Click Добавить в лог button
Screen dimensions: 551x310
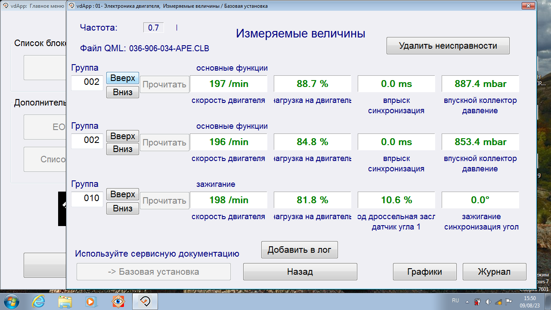coord(299,250)
